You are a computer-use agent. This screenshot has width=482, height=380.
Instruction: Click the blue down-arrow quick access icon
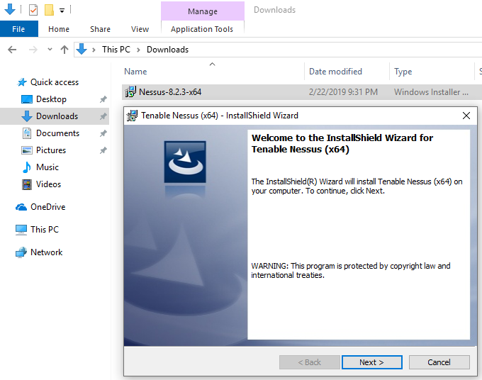point(10,9)
